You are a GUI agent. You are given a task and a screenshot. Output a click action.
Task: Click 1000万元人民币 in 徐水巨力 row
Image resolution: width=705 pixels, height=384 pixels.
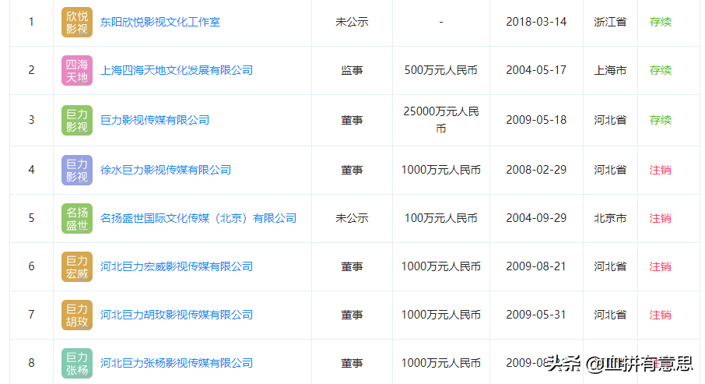point(440,170)
